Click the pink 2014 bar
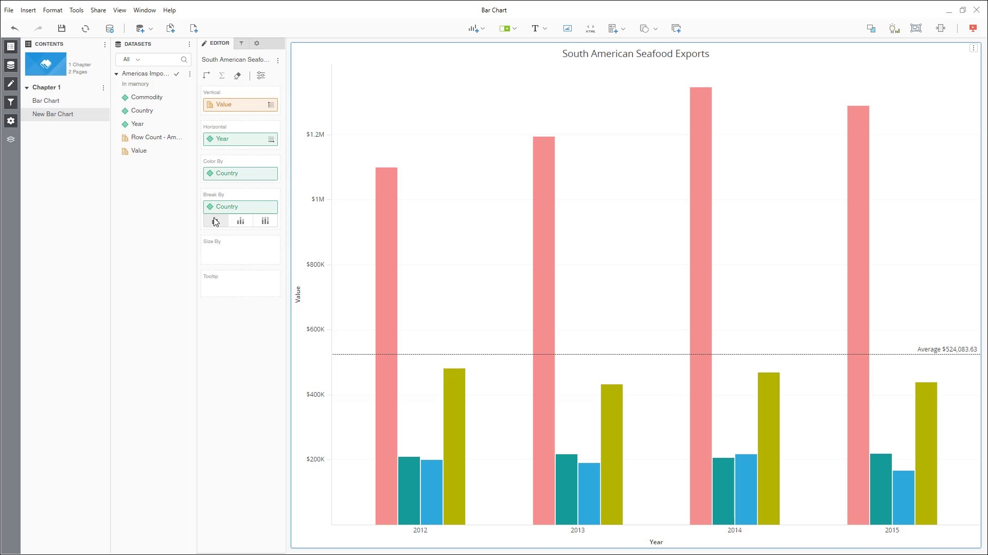 pyautogui.click(x=700, y=306)
